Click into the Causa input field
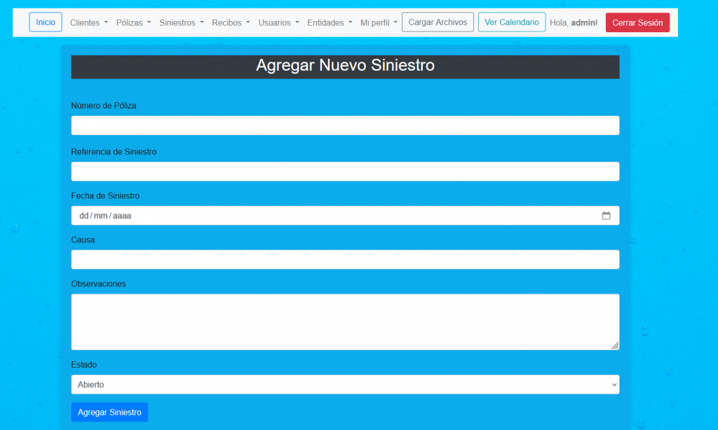The height and width of the screenshot is (430, 718). tap(345, 260)
